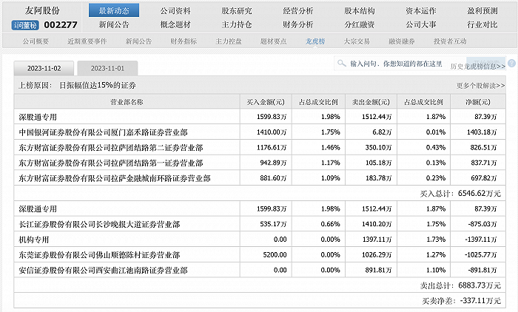Open the 最新动态 section

click(x=113, y=11)
